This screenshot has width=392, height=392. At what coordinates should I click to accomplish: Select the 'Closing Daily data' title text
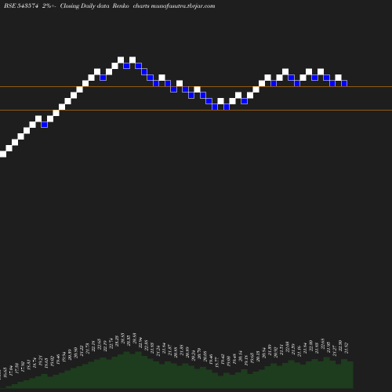[85, 5]
